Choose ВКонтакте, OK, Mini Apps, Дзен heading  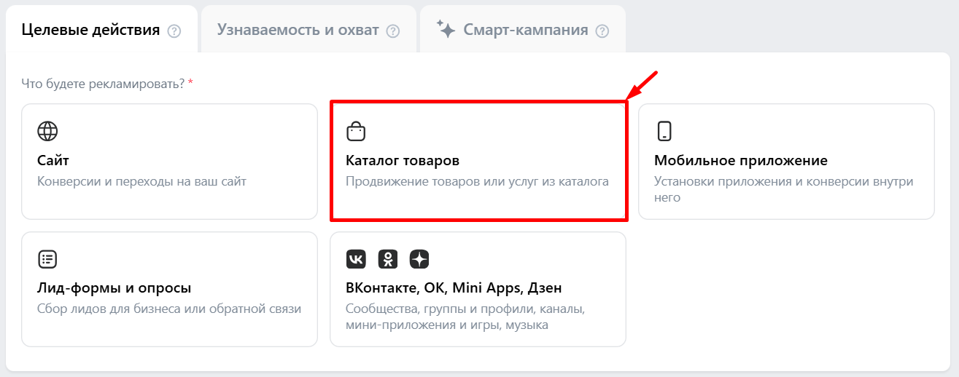pos(454,288)
